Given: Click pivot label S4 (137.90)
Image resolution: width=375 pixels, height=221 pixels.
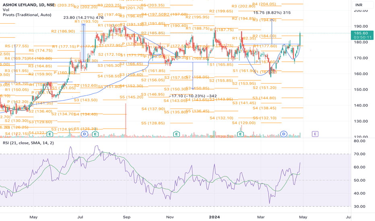Looking at the screenshot, I should click(153, 109).
